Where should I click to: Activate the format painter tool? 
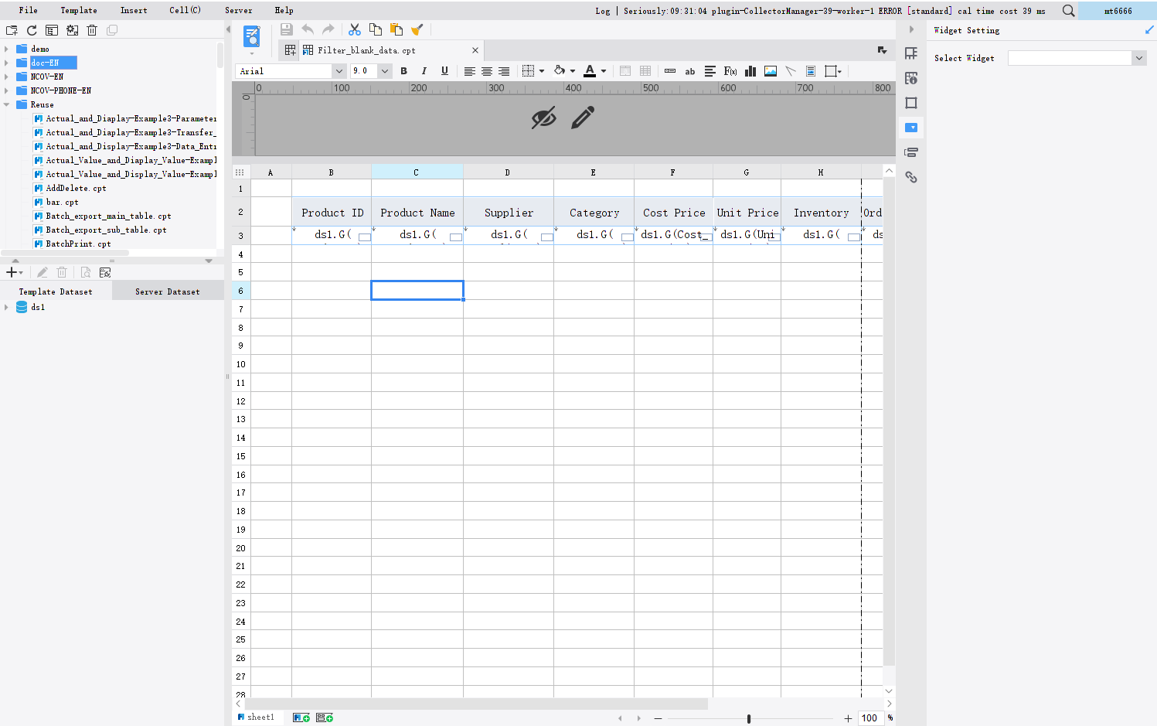pos(417,29)
